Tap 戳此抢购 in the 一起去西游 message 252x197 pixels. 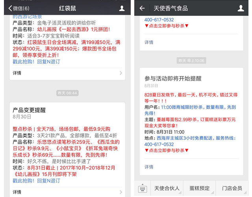click(24, 61)
